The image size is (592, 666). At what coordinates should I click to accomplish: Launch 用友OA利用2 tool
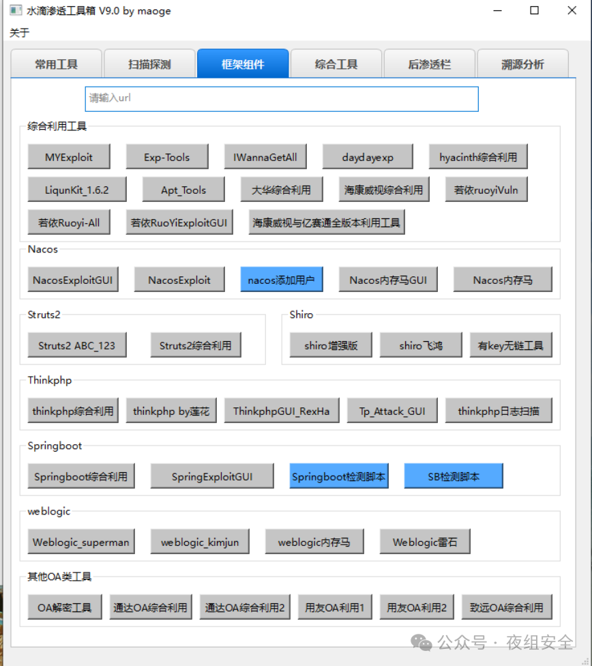[417, 607]
